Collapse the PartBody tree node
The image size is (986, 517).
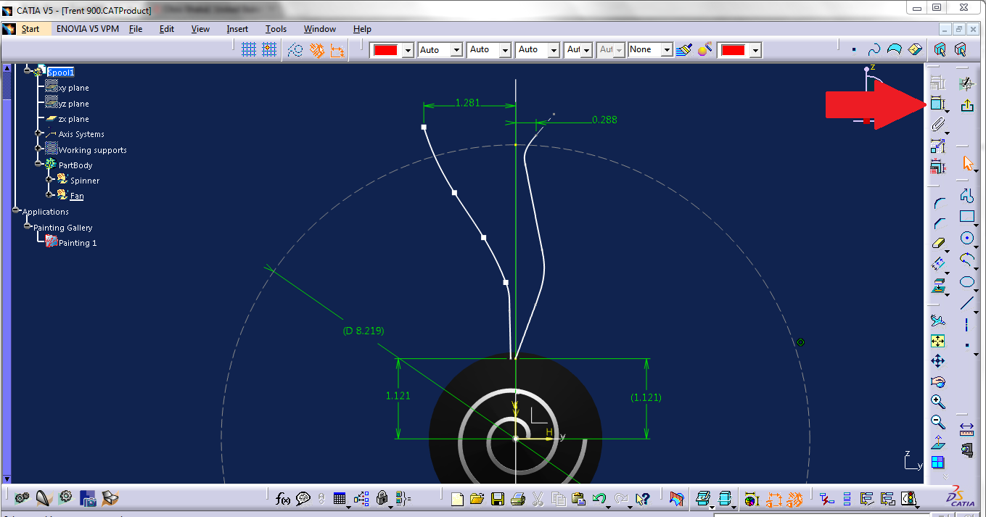[38, 165]
